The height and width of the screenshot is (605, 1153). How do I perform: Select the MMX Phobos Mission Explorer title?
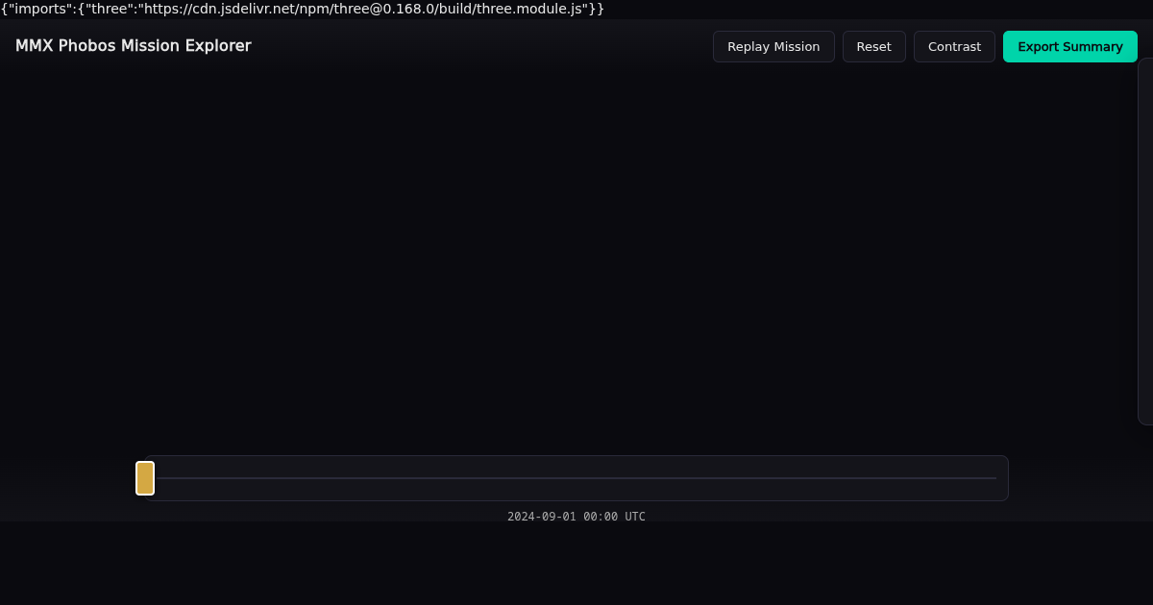[134, 46]
